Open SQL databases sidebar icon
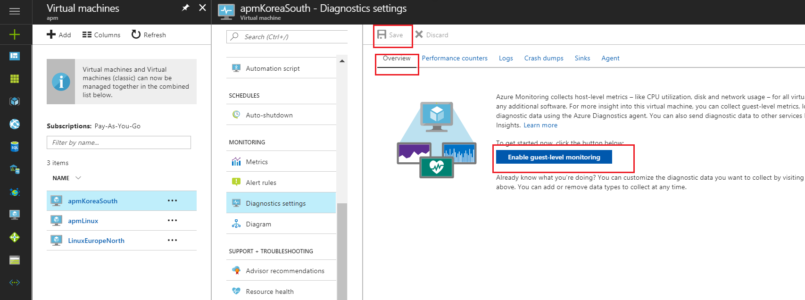The image size is (805, 300). click(x=15, y=147)
